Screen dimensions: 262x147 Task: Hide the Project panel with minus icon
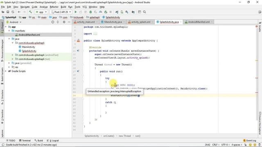click(69, 22)
